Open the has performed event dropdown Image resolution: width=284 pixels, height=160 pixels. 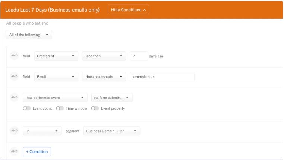pyautogui.click(x=55, y=98)
